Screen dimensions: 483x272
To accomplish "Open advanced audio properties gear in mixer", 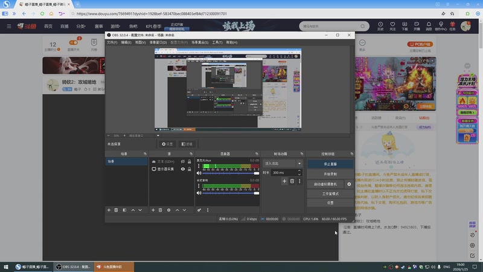I will click(x=199, y=210).
